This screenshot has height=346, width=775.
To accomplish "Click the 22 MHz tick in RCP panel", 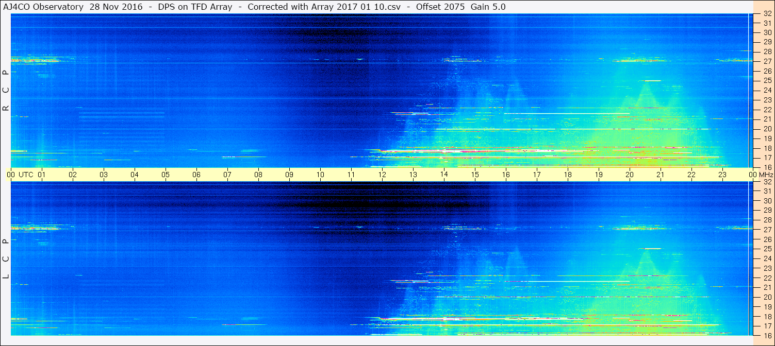I will pos(767,110).
